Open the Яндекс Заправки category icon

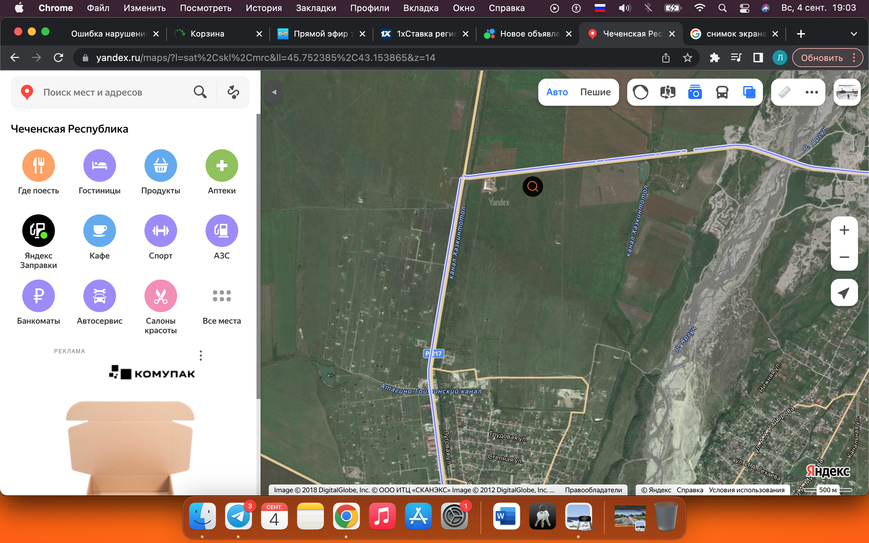(38, 231)
